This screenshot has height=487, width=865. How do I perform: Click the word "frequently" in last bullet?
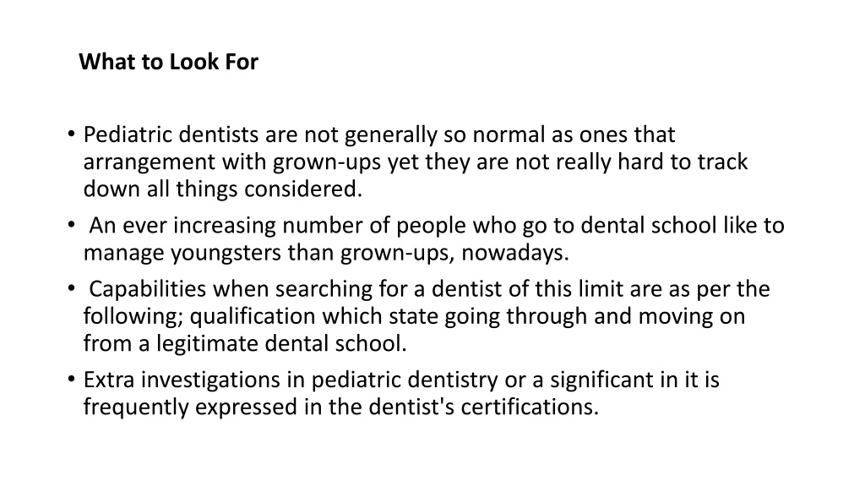(x=136, y=407)
